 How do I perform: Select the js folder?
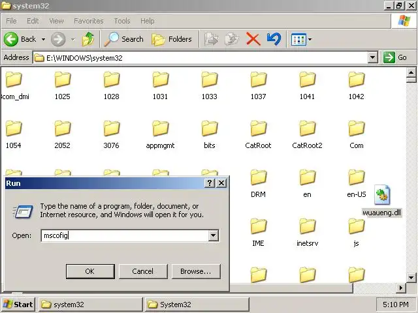[357, 233]
